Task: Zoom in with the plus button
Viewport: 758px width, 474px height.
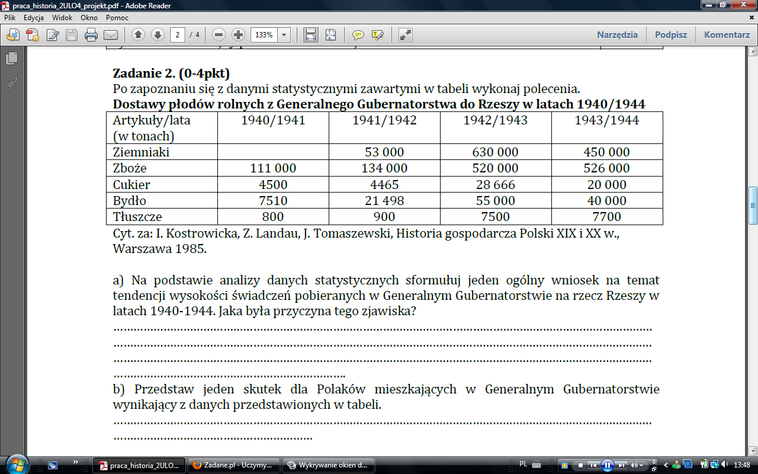Action: [238, 35]
